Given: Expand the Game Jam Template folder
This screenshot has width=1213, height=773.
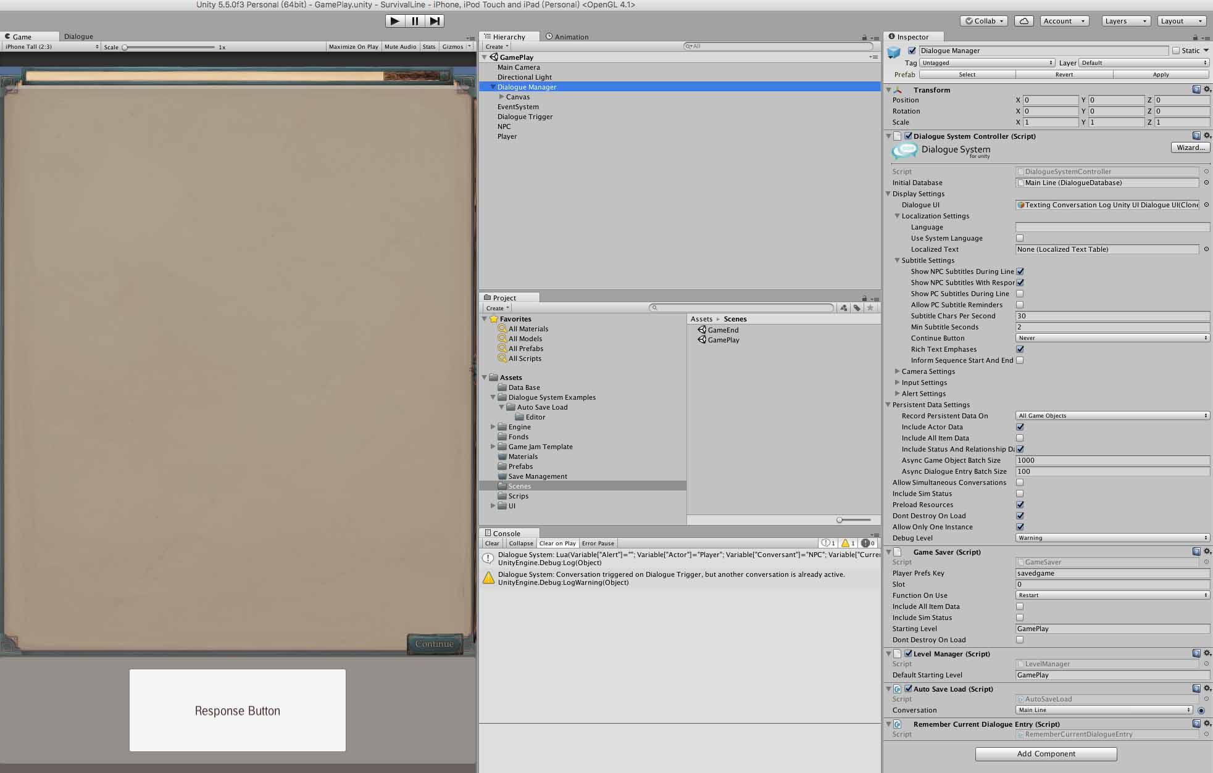Looking at the screenshot, I should (x=493, y=447).
